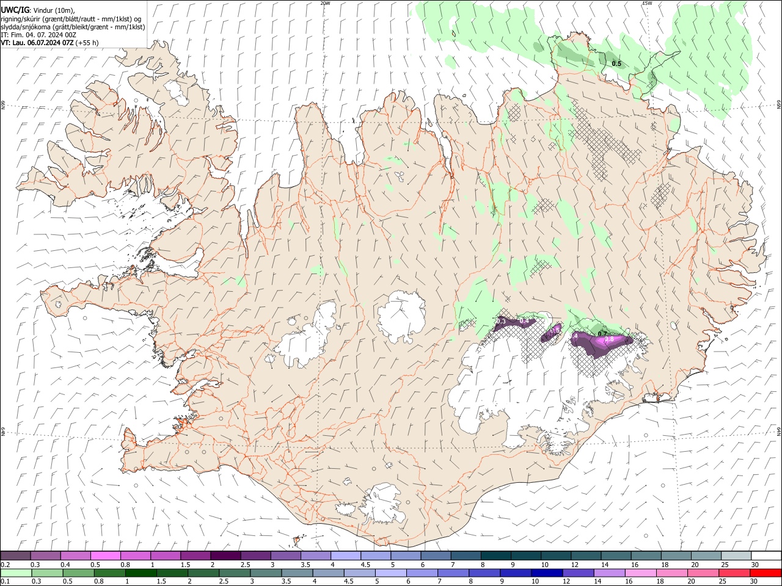Viewport: 782px width, 586px height.
Task: Click the '30' value on upper snow scale
Action: click(755, 565)
